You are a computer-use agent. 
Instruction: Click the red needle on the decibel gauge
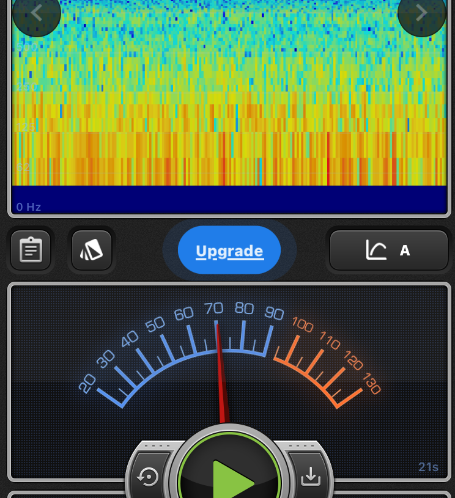tap(221, 373)
